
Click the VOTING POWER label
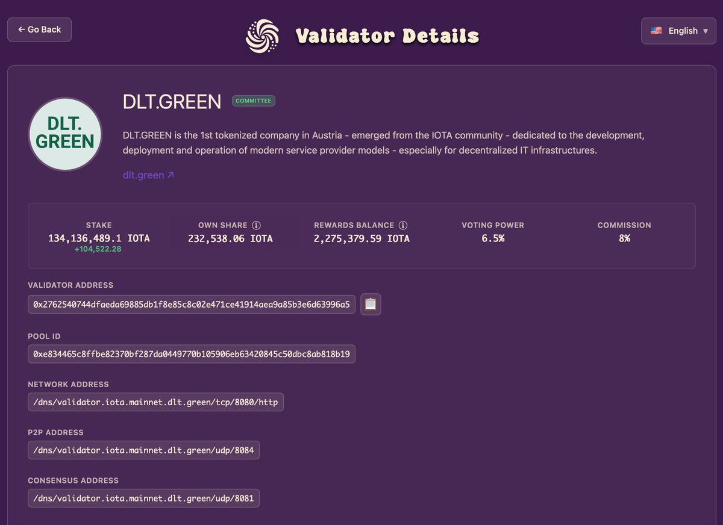tap(493, 225)
